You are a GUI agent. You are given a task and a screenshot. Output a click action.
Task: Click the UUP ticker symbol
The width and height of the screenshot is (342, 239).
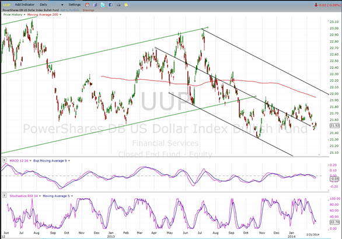click(x=6, y=5)
